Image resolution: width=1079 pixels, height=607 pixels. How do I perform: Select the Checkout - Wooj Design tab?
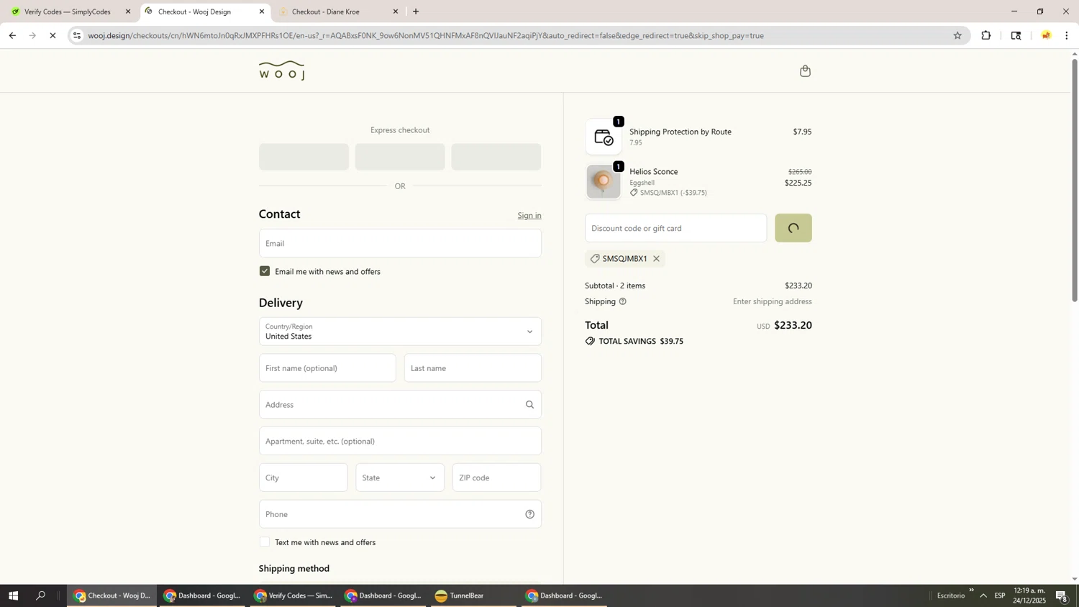click(x=204, y=12)
